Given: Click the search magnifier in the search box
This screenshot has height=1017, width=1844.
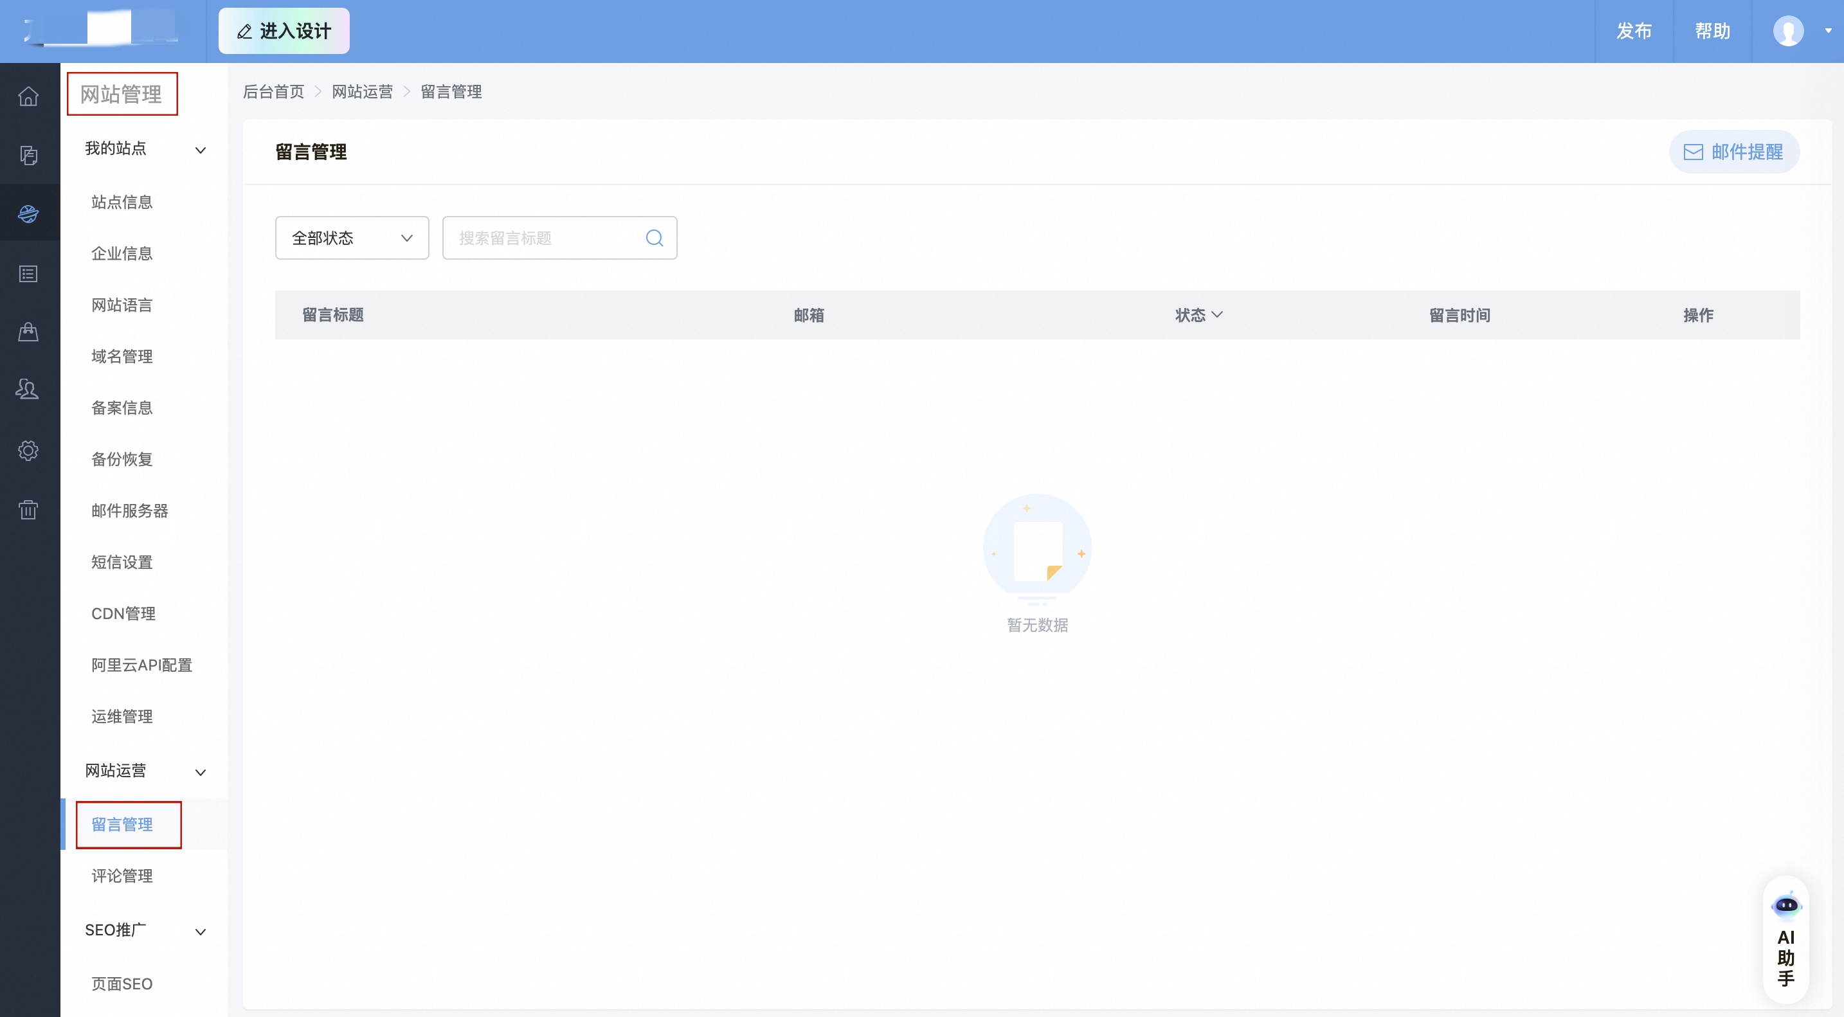Looking at the screenshot, I should point(653,238).
